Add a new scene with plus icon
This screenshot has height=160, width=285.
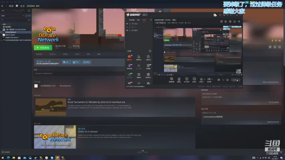151,20
